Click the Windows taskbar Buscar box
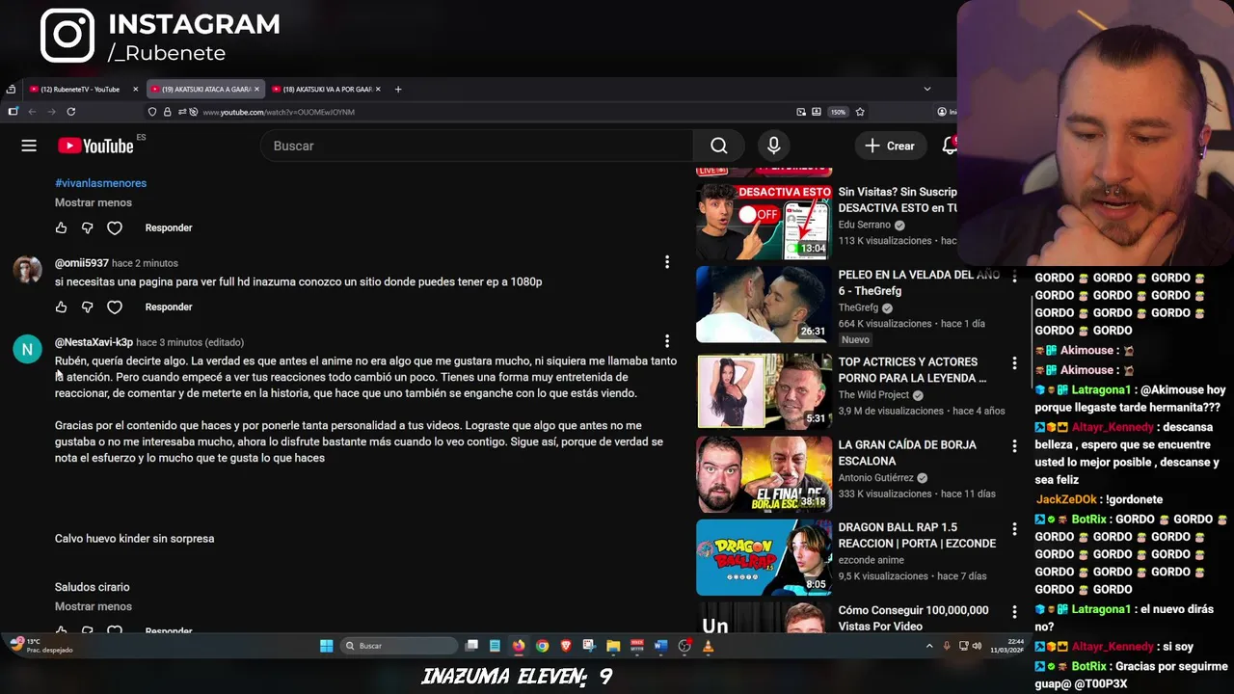Screen dimensions: 1234x694 point(400,646)
